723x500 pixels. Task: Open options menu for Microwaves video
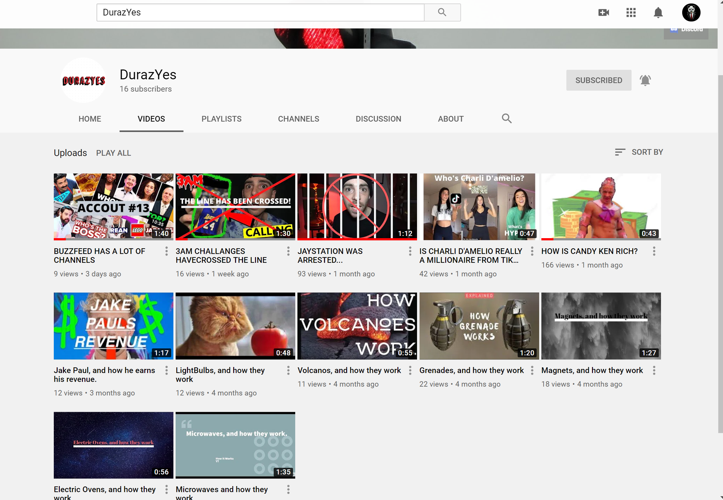288,490
